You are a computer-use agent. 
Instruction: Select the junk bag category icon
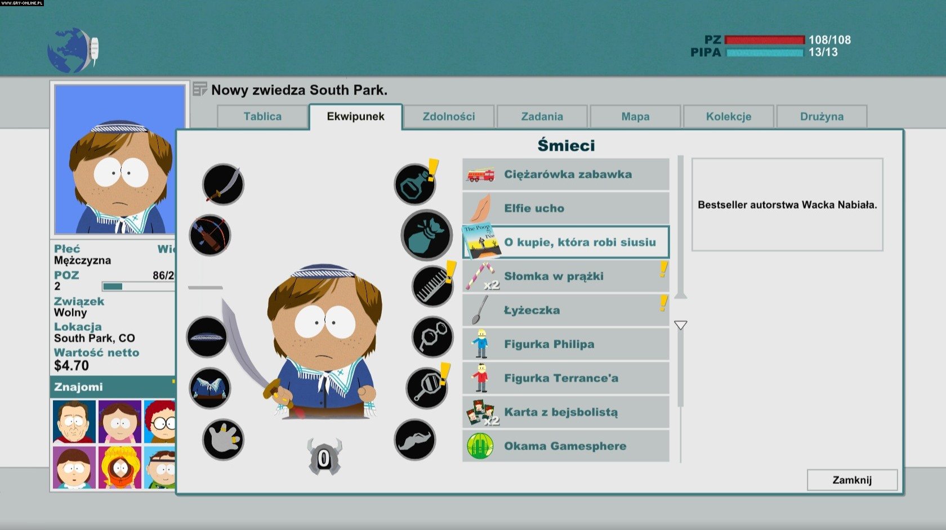(427, 235)
